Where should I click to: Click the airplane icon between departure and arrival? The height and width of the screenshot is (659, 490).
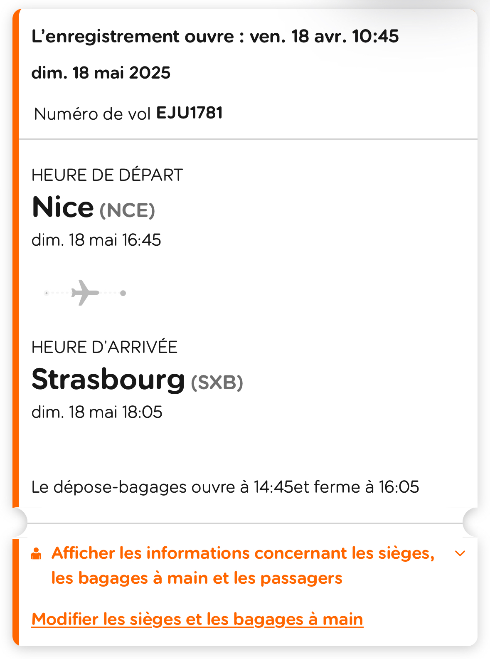[x=85, y=293]
